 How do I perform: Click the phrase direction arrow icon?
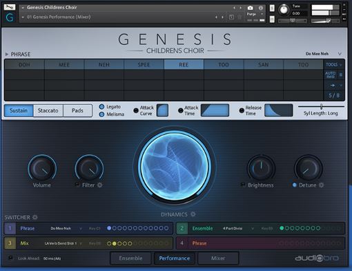pos(333,85)
